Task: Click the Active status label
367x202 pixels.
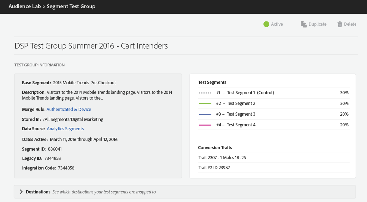Action: coord(277,24)
